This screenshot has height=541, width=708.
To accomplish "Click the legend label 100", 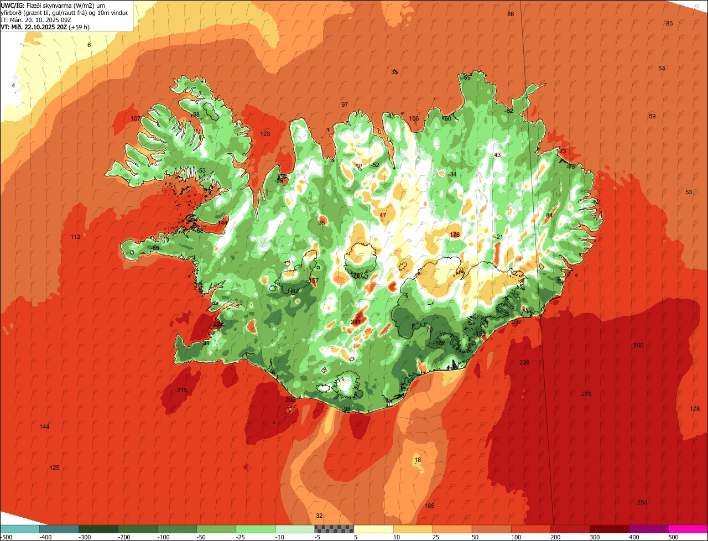I will [517, 537].
